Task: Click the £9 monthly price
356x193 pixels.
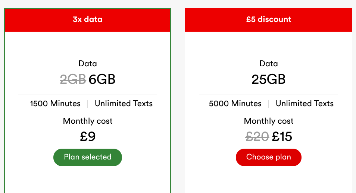Action: pyautogui.click(x=88, y=137)
